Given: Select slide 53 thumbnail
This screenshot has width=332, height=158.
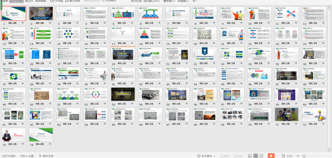Looking at the screenshot, I should coord(123,94).
